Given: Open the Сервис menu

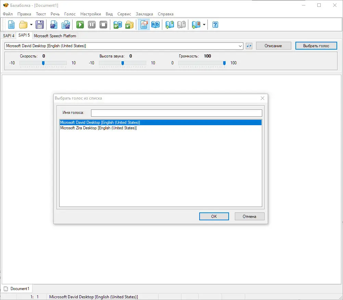Looking at the screenshot, I should coord(124,14).
